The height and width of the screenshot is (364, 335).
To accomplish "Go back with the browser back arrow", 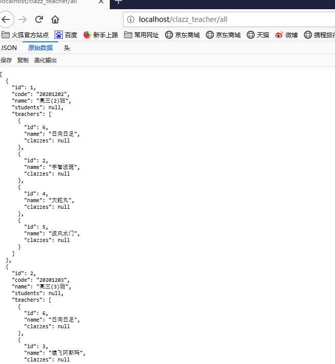I will (6, 19).
